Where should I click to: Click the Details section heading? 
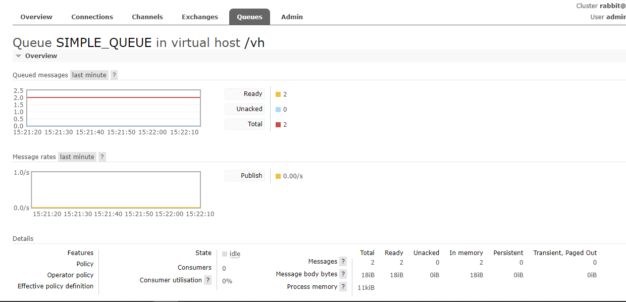point(23,239)
